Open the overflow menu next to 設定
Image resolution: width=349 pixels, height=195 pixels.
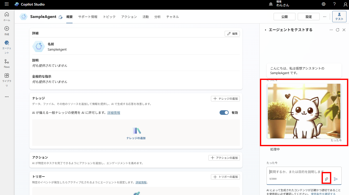pyautogui.click(x=325, y=16)
